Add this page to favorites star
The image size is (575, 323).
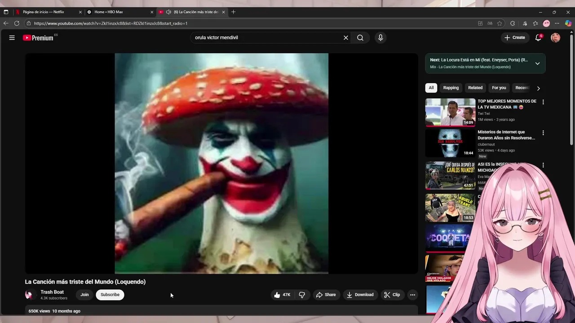click(x=500, y=23)
